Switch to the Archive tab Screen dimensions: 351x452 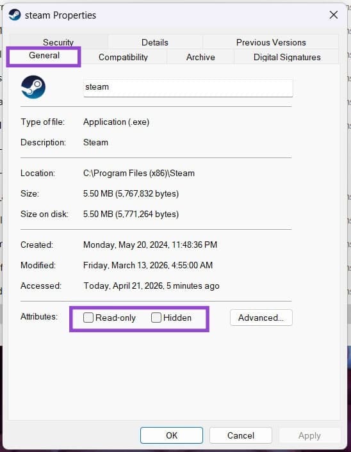(200, 57)
